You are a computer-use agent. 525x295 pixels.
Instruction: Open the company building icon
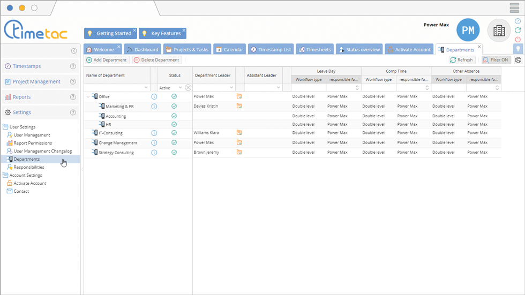coord(499,31)
